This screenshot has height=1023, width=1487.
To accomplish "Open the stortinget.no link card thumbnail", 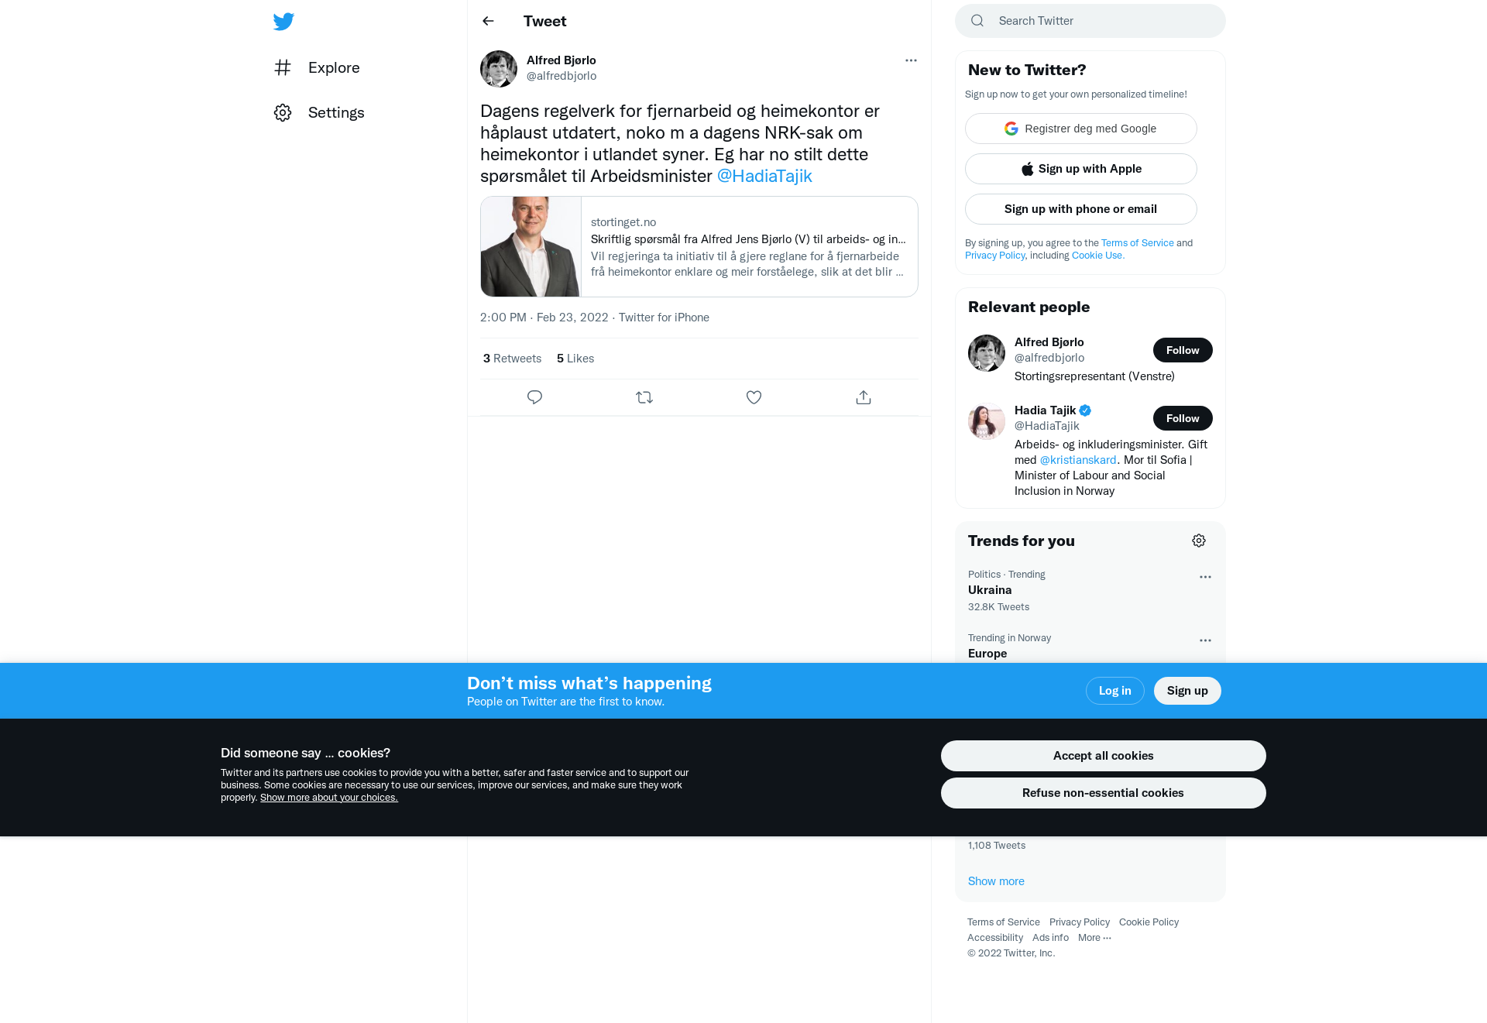I will click(x=531, y=246).
